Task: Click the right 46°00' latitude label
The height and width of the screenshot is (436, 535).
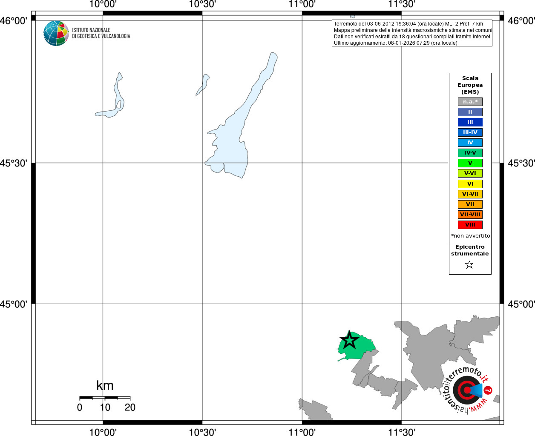Action: (x=521, y=21)
